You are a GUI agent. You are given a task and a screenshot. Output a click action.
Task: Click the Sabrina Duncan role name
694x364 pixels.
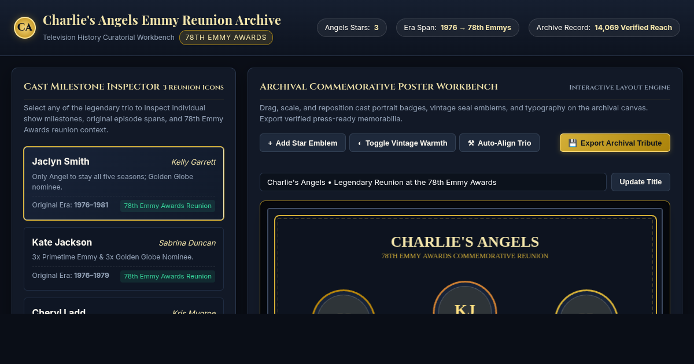(x=187, y=243)
